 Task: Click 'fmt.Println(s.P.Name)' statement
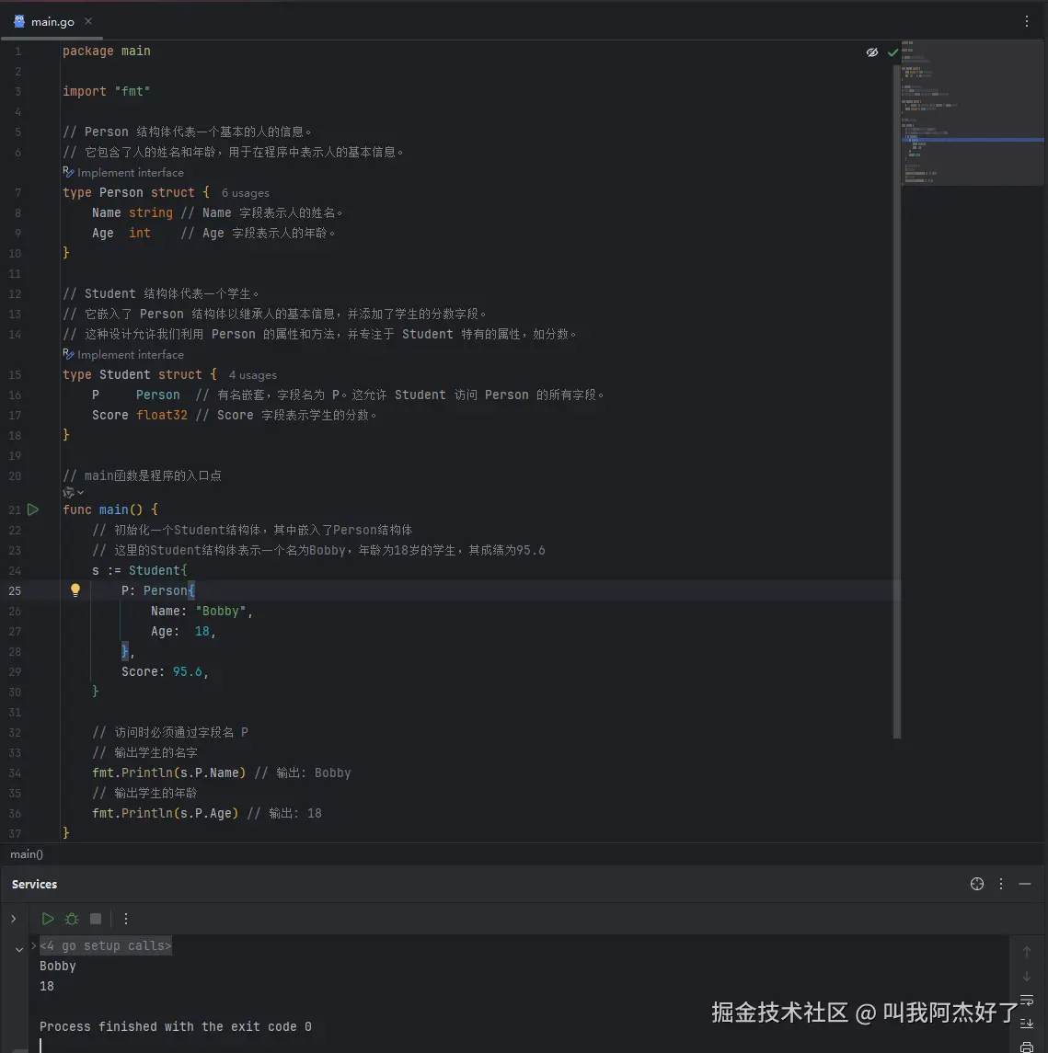tap(168, 773)
